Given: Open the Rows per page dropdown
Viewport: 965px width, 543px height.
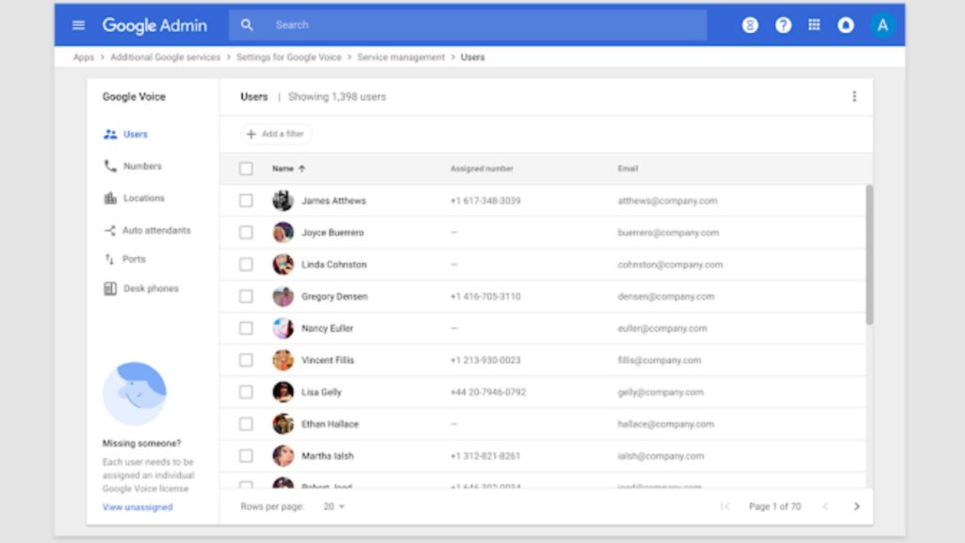Looking at the screenshot, I should (x=335, y=506).
